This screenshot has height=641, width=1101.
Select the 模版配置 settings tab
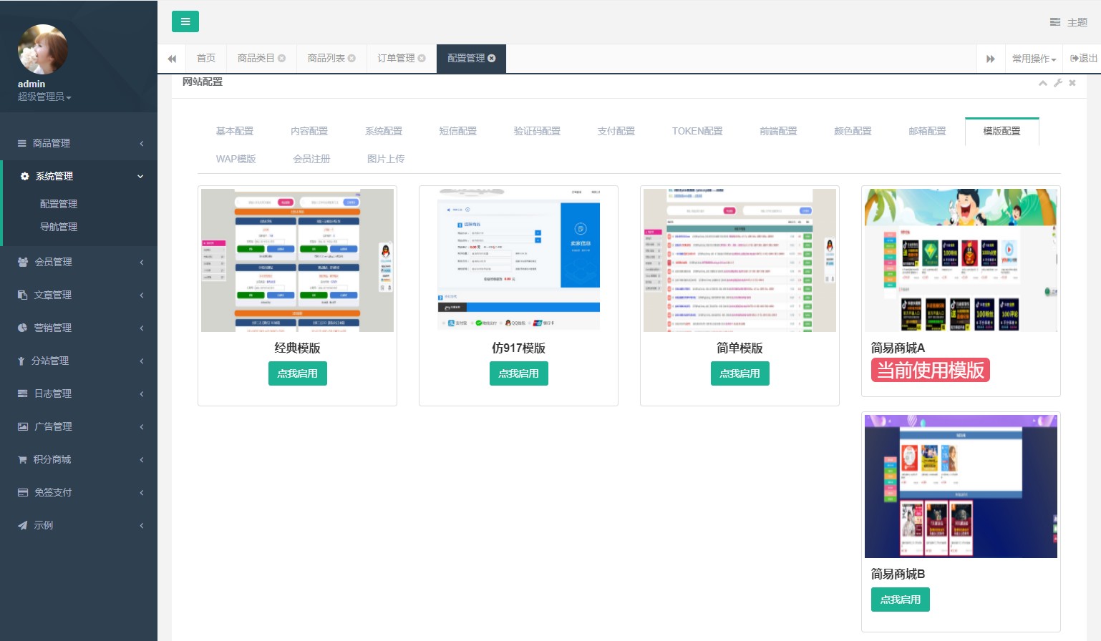1002,131
